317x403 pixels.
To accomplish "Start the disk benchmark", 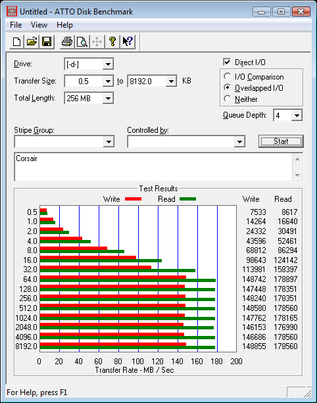I will 281,141.
